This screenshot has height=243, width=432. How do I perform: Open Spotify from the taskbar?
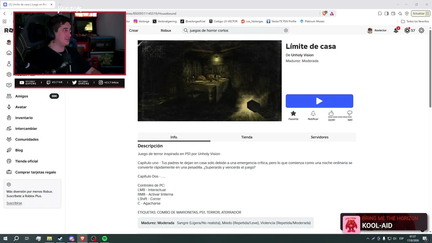(105, 239)
